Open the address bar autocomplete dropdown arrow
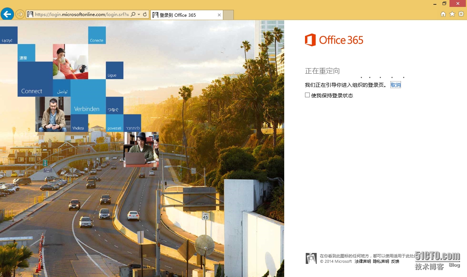This screenshot has width=467, height=277. click(139, 14)
